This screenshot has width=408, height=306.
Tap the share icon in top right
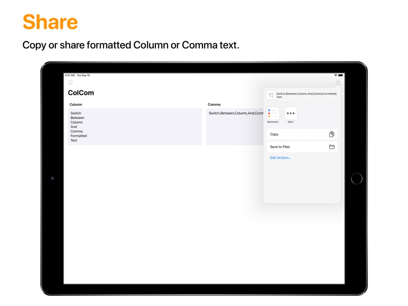338,82
